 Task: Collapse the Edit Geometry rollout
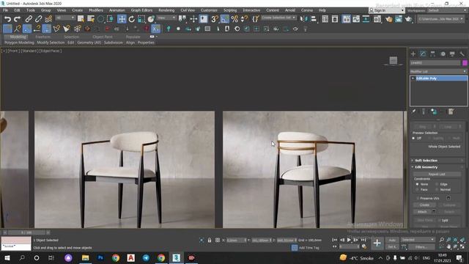pos(426,167)
